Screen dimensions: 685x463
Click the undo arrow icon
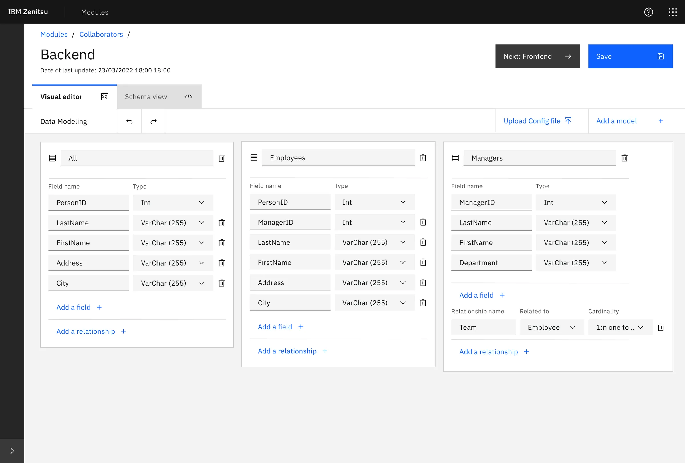(129, 121)
